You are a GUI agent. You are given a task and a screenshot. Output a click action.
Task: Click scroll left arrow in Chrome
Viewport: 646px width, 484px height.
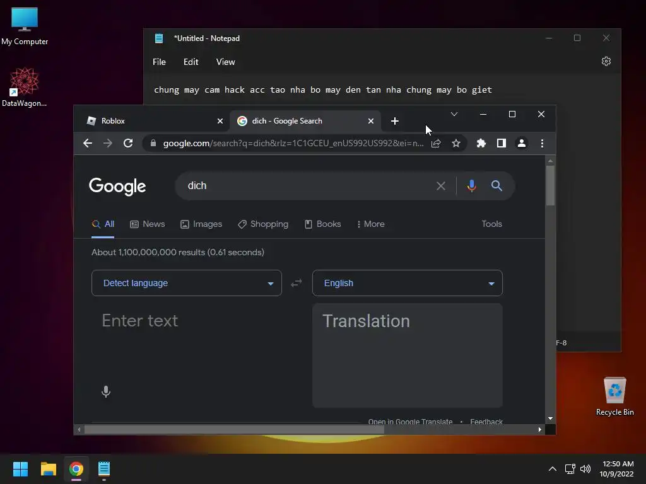79,430
